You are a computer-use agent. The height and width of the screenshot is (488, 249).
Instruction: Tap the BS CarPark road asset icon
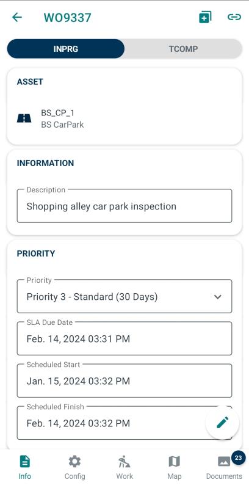[24, 118]
